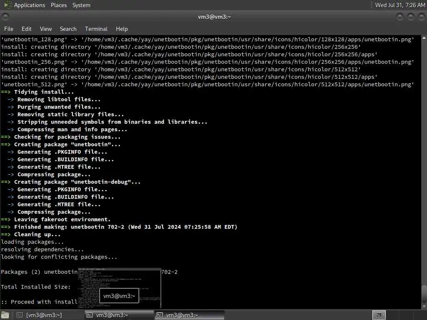Open the Terminal menu
Screen dimensions: 427x320
[x=96, y=29]
